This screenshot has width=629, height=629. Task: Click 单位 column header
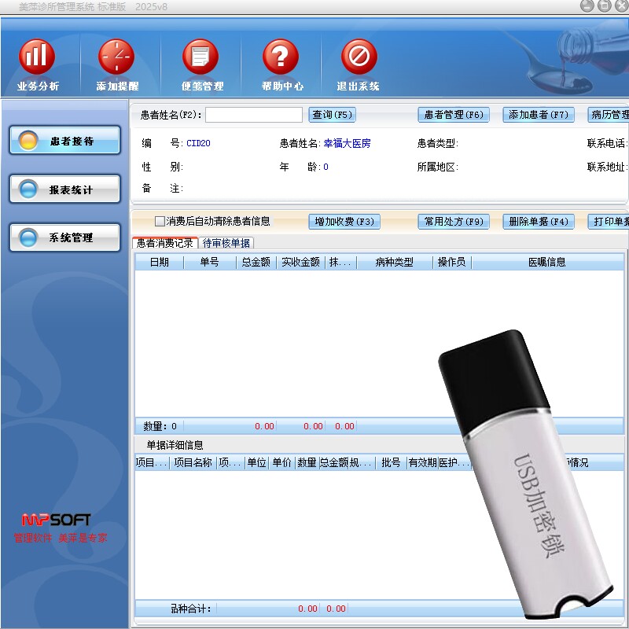[x=257, y=462]
